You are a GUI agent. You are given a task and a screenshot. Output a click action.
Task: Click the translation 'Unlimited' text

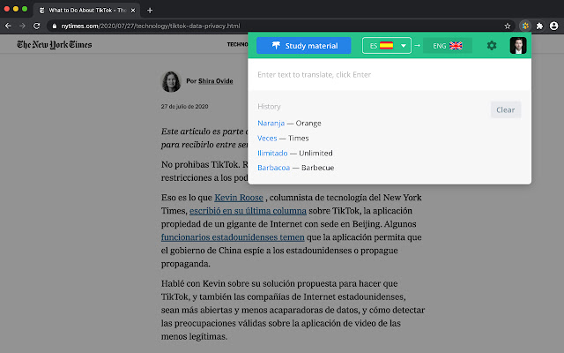click(315, 153)
